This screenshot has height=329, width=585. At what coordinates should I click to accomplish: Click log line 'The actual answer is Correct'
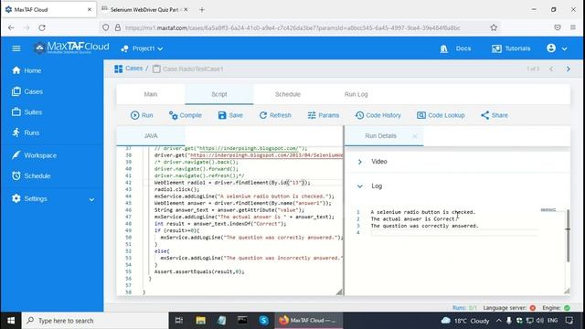coord(414,219)
